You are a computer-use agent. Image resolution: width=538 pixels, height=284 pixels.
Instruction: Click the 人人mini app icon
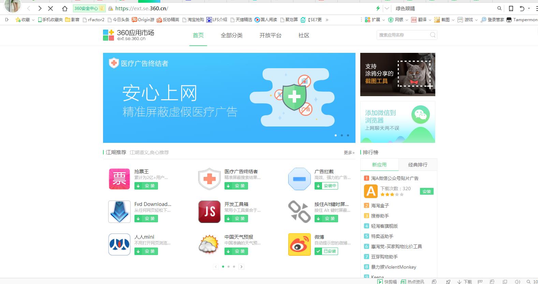click(x=119, y=244)
